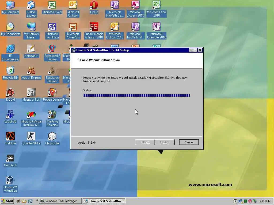Click Microsoft InfoPath Filler icon
274x205 pixels.
pyautogui.click(x=136, y=31)
